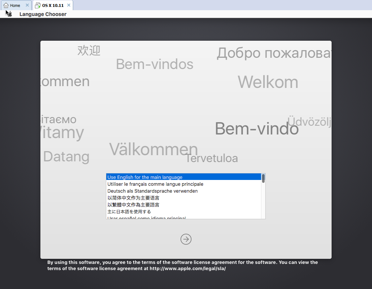The height and width of the screenshot is (289, 372).
Task: Click the Language Chooser title bar
Action: point(43,14)
